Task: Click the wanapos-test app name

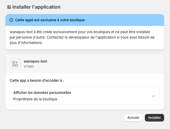Action: pyautogui.click(x=35, y=61)
